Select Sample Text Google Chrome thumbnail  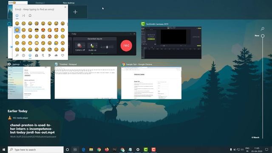pos(151,83)
